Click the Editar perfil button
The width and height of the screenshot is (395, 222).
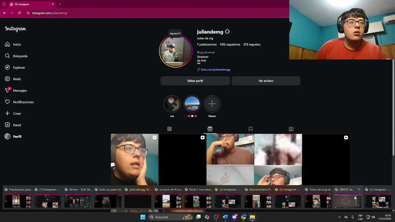pos(195,81)
